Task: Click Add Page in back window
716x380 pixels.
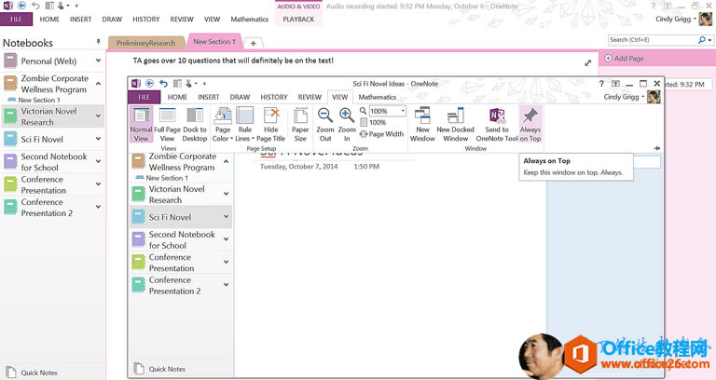Action: coord(625,59)
